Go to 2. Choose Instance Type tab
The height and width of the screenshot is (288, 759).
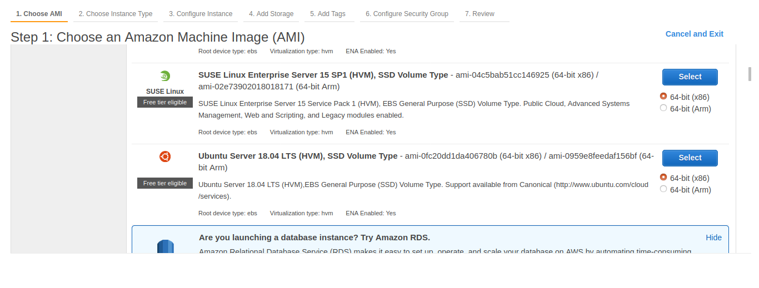pyautogui.click(x=116, y=14)
